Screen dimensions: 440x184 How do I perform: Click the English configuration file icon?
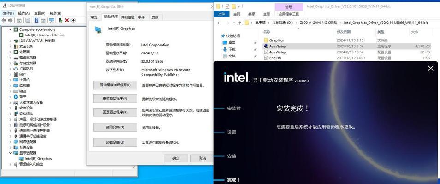pos(266,58)
